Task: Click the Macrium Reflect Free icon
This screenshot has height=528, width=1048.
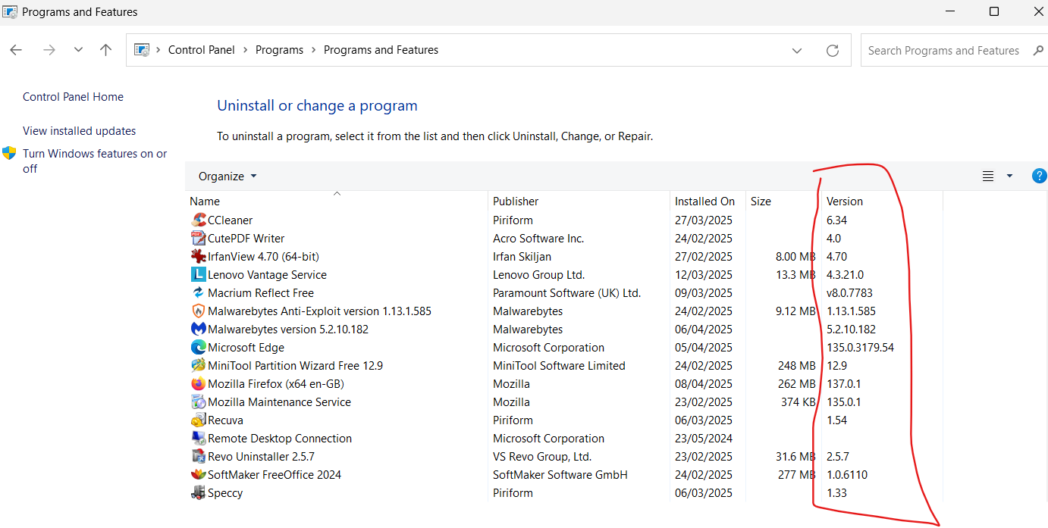Action: 199,292
